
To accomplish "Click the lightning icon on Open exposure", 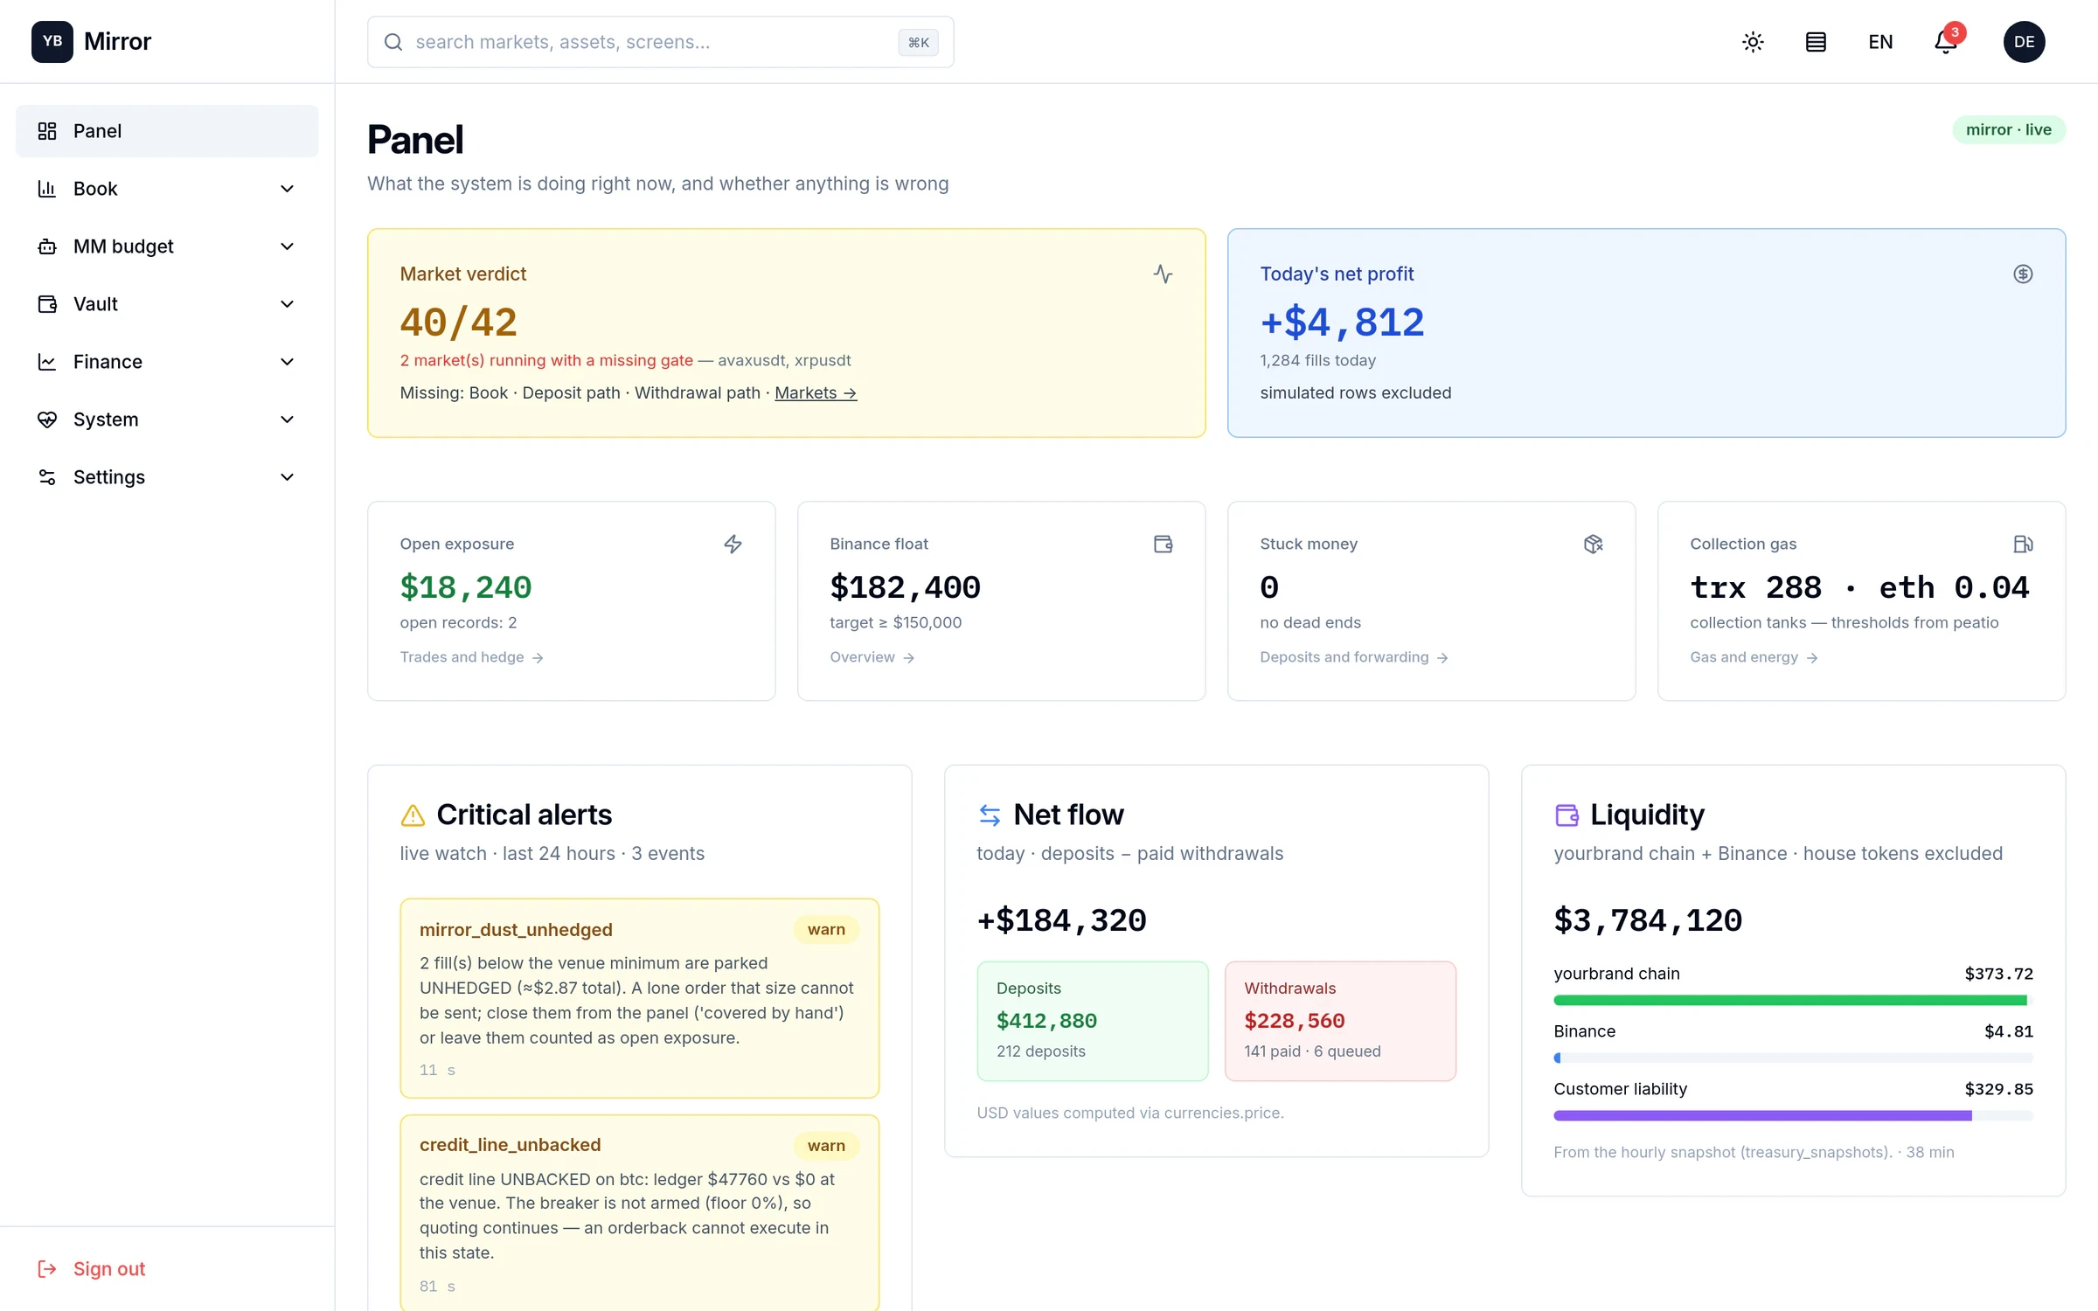I will (x=733, y=545).
